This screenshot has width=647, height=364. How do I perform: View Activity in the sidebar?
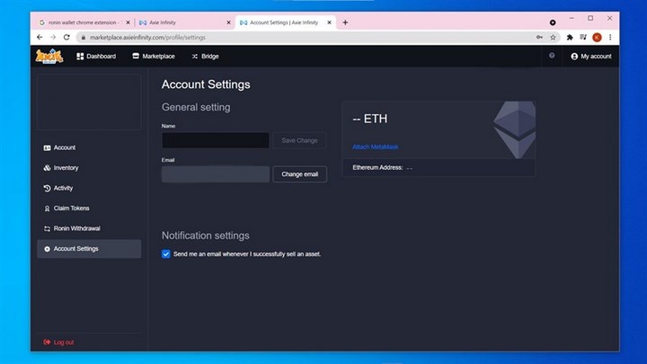63,188
